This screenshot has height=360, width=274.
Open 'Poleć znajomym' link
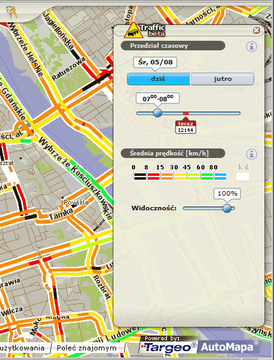87,348
